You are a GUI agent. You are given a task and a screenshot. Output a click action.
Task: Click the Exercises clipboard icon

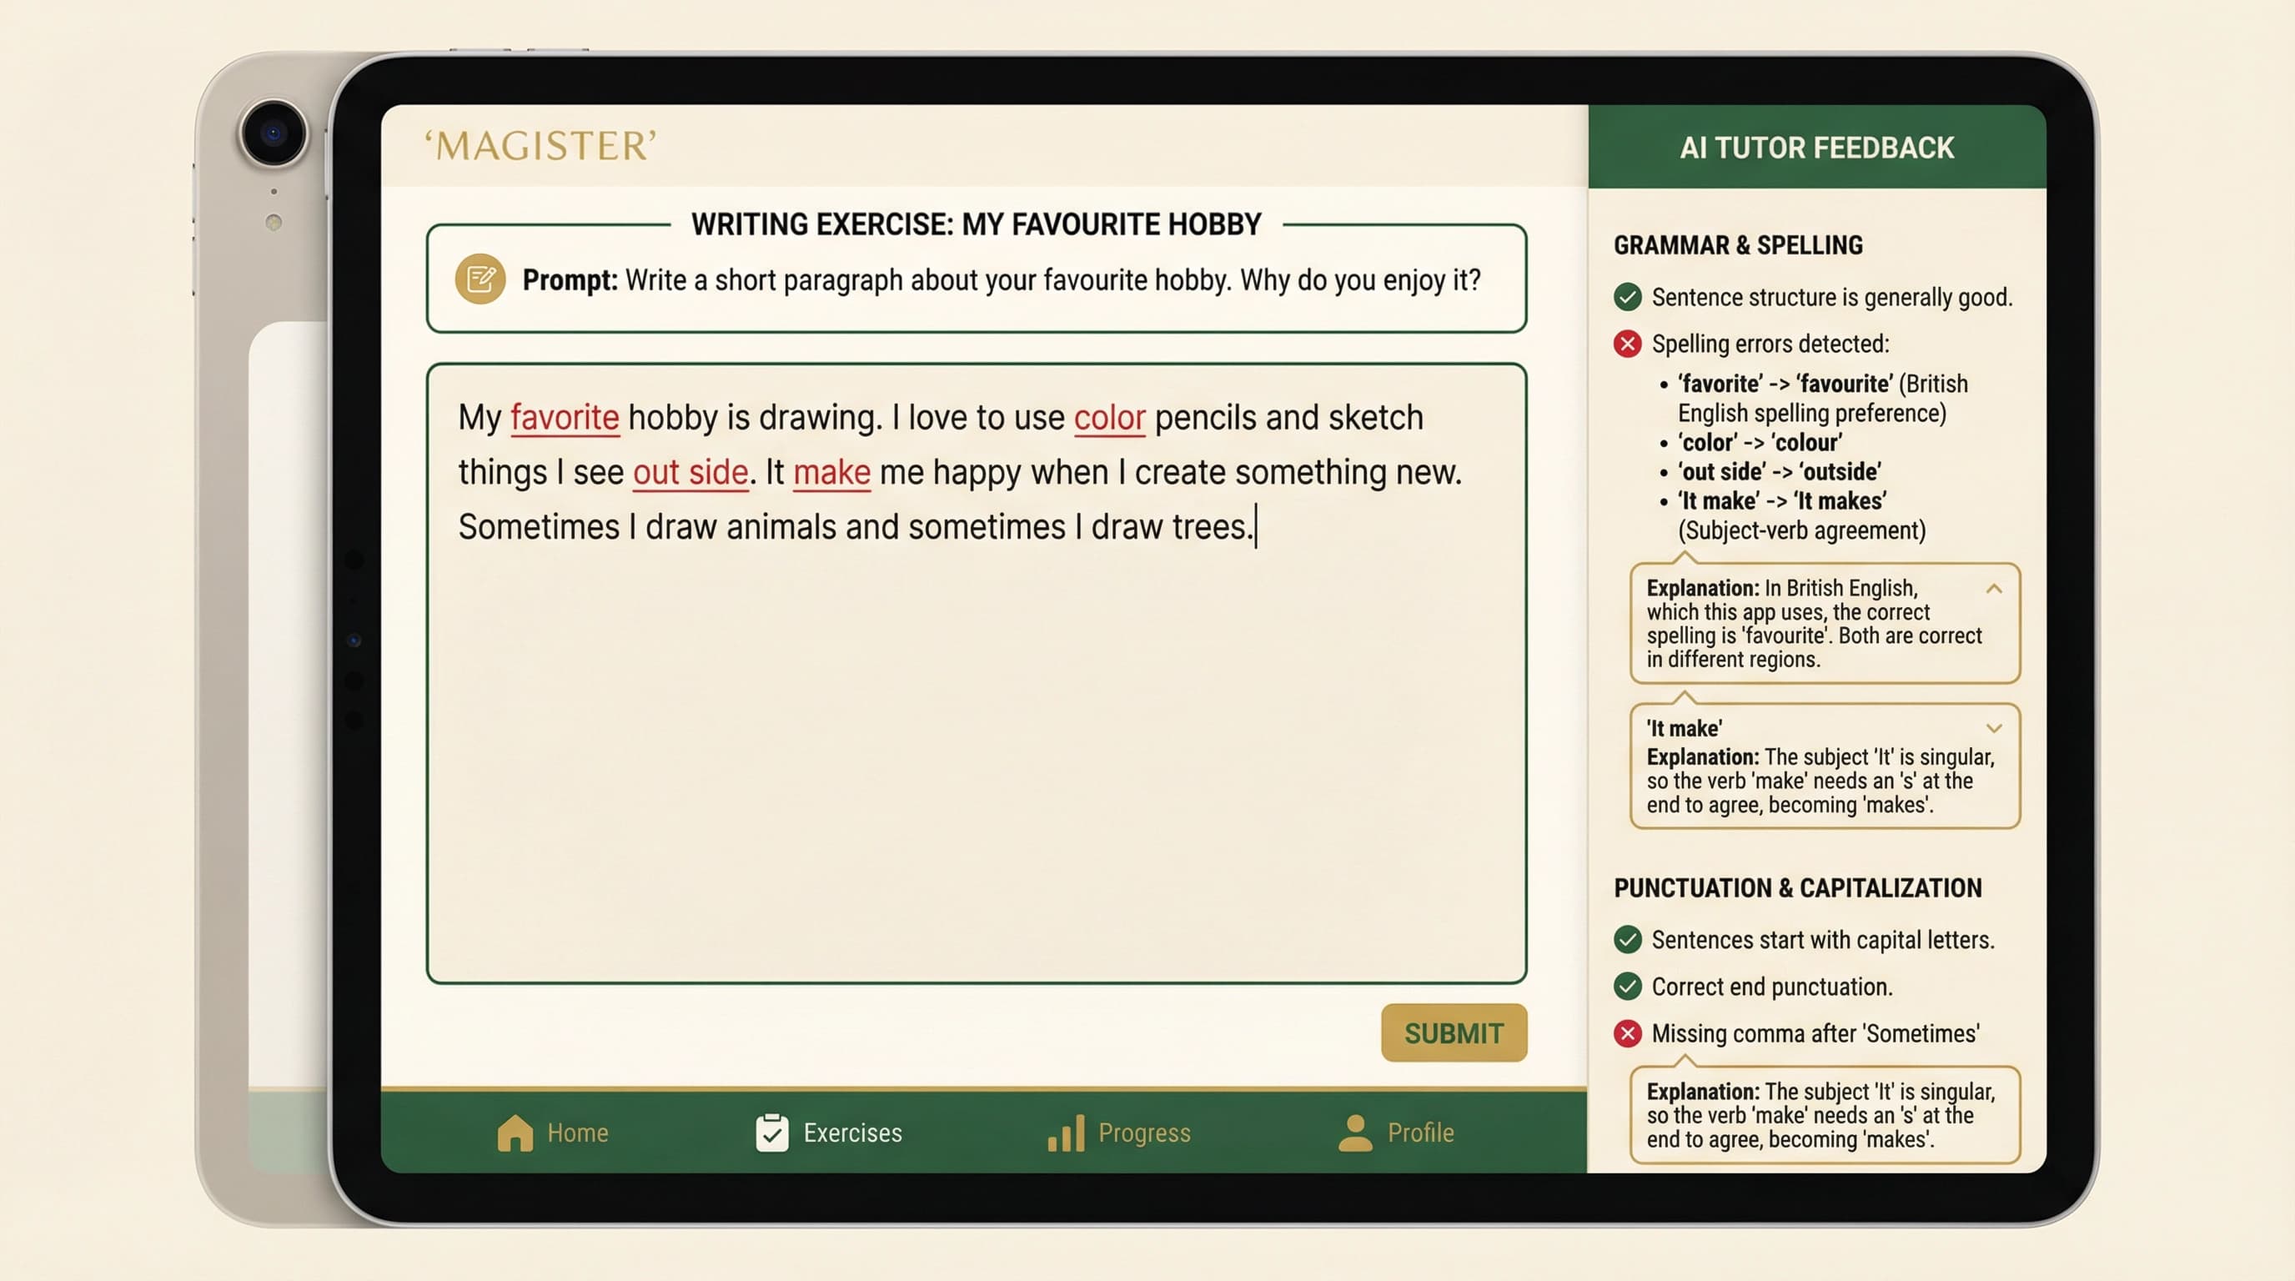coord(771,1133)
